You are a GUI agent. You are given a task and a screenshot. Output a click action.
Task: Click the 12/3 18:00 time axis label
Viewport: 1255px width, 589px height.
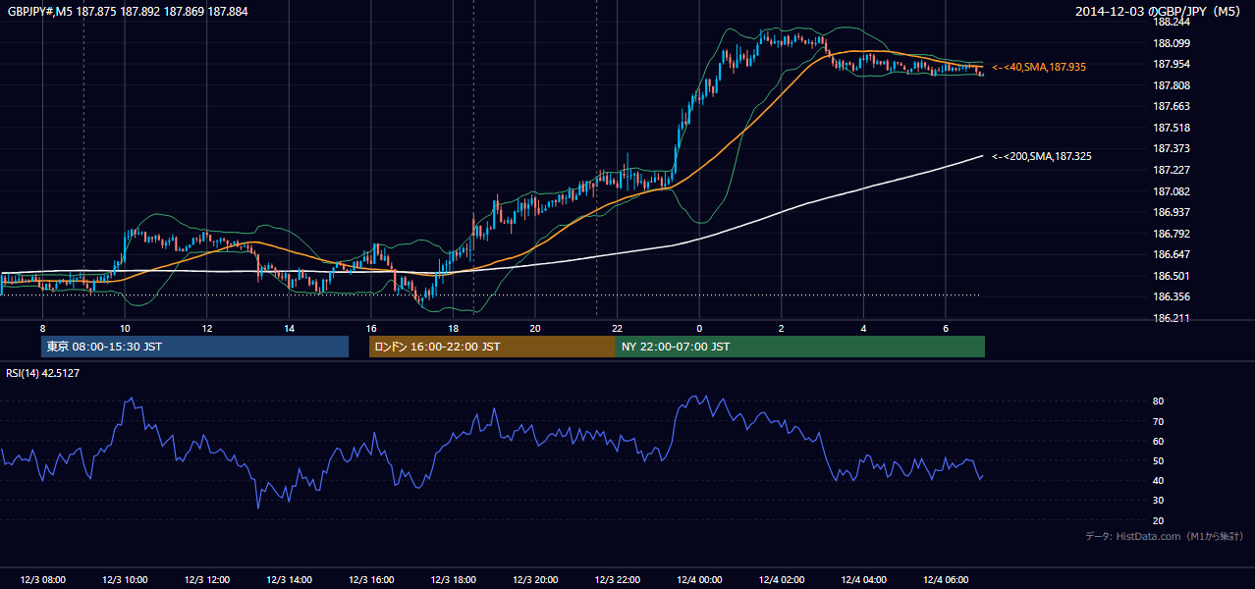pyautogui.click(x=454, y=579)
